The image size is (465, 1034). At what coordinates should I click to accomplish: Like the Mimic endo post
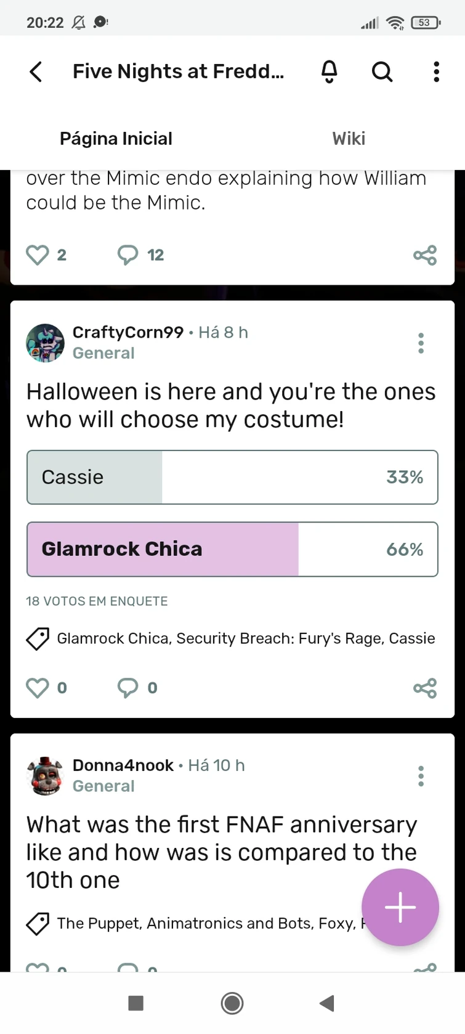pyautogui.click(x=37, y=254)
